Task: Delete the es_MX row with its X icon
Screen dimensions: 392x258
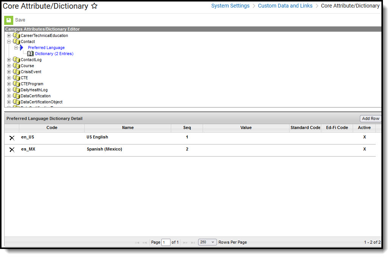Action: (12, 150)
